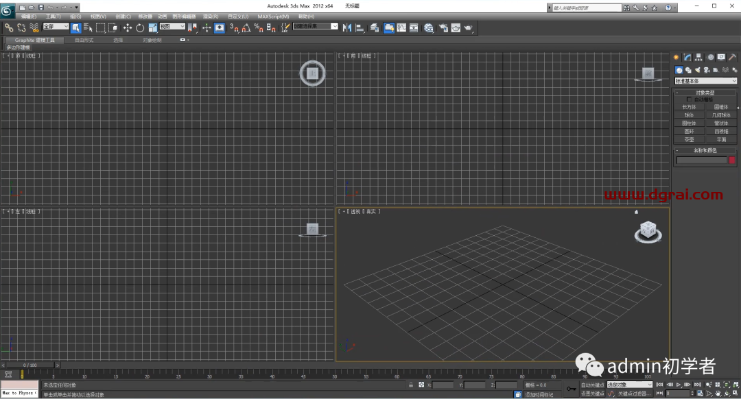Click Use Pivot Point Center icon
The image size is (741, 399).
pyautogui.click(x=192, y=28)
